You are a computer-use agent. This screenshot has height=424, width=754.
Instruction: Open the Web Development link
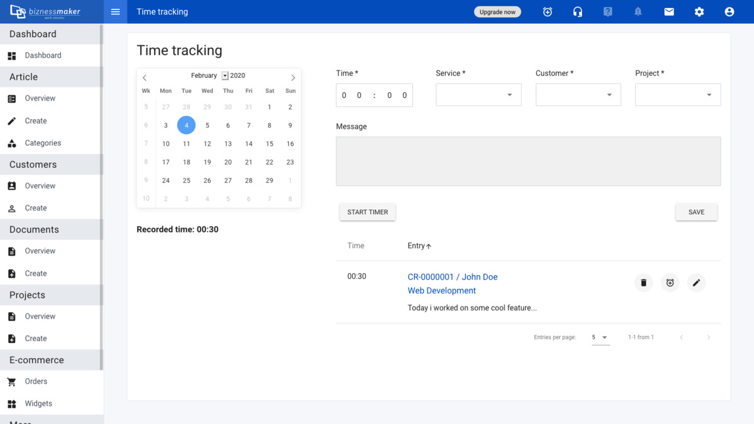(442, 291)
